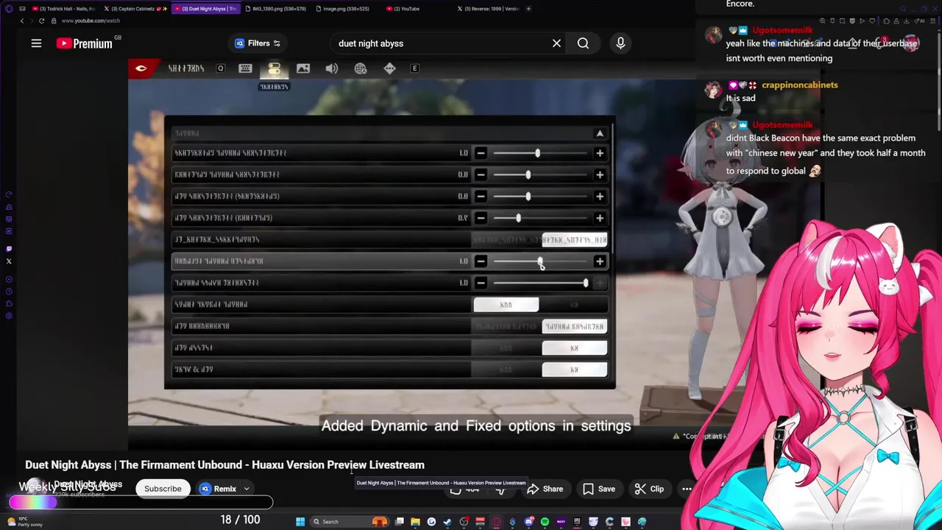Select the right white option in last row
Image resolution: width=942 pixels, height=530 pixels.
[575, 370]
